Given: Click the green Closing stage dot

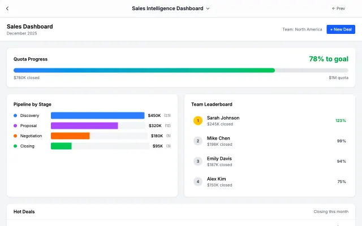Looking at the screenshot, I should coord(15,146).
